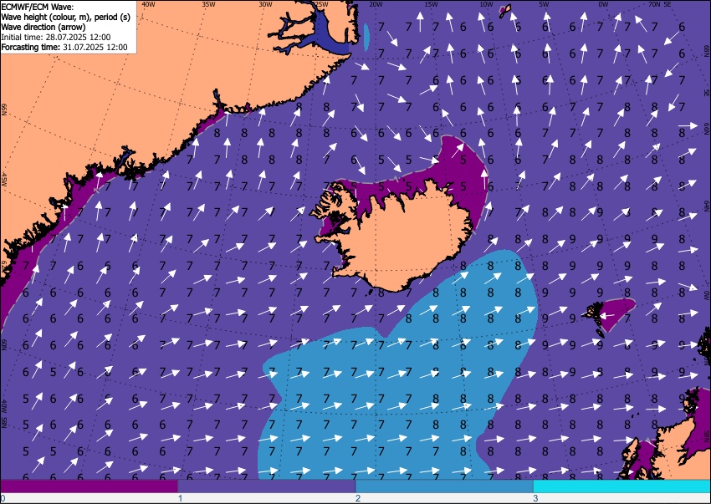
Task: Click the "Initial time: 28.07.2025 12:00" text
Action: [56, 37]
